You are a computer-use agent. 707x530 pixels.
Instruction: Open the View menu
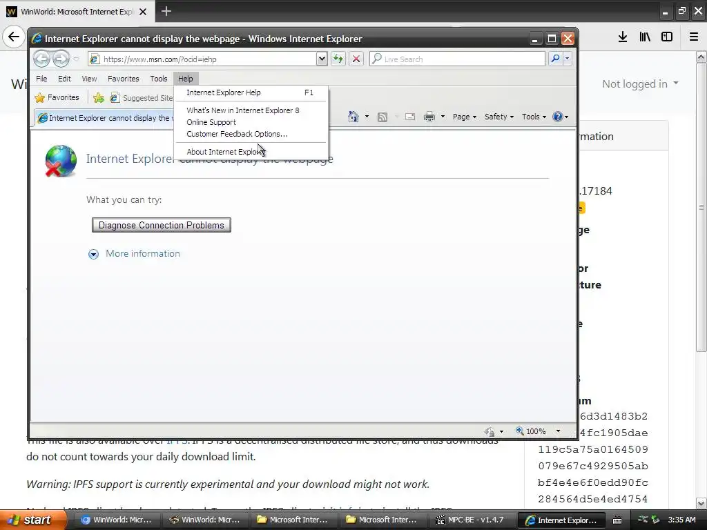[89, 79]
